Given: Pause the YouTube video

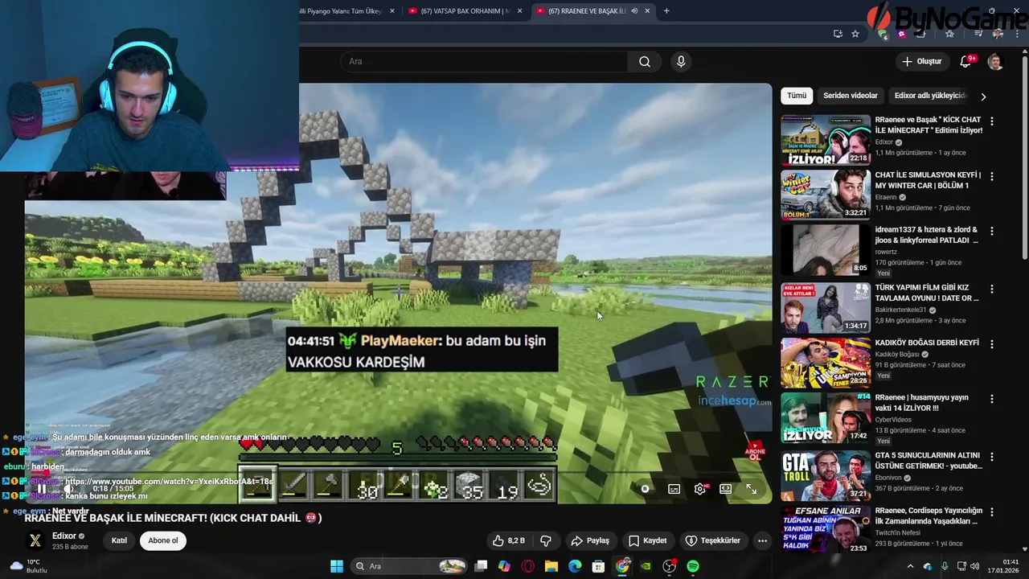Looking at the screenshot, I should tap(41, 489).
